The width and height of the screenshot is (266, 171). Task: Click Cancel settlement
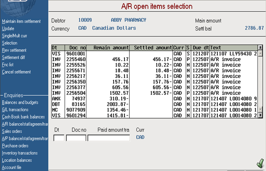(16, 72)
